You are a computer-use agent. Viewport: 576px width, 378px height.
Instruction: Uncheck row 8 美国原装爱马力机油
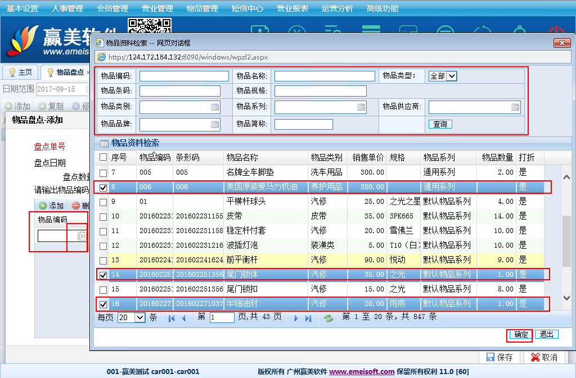103,188
